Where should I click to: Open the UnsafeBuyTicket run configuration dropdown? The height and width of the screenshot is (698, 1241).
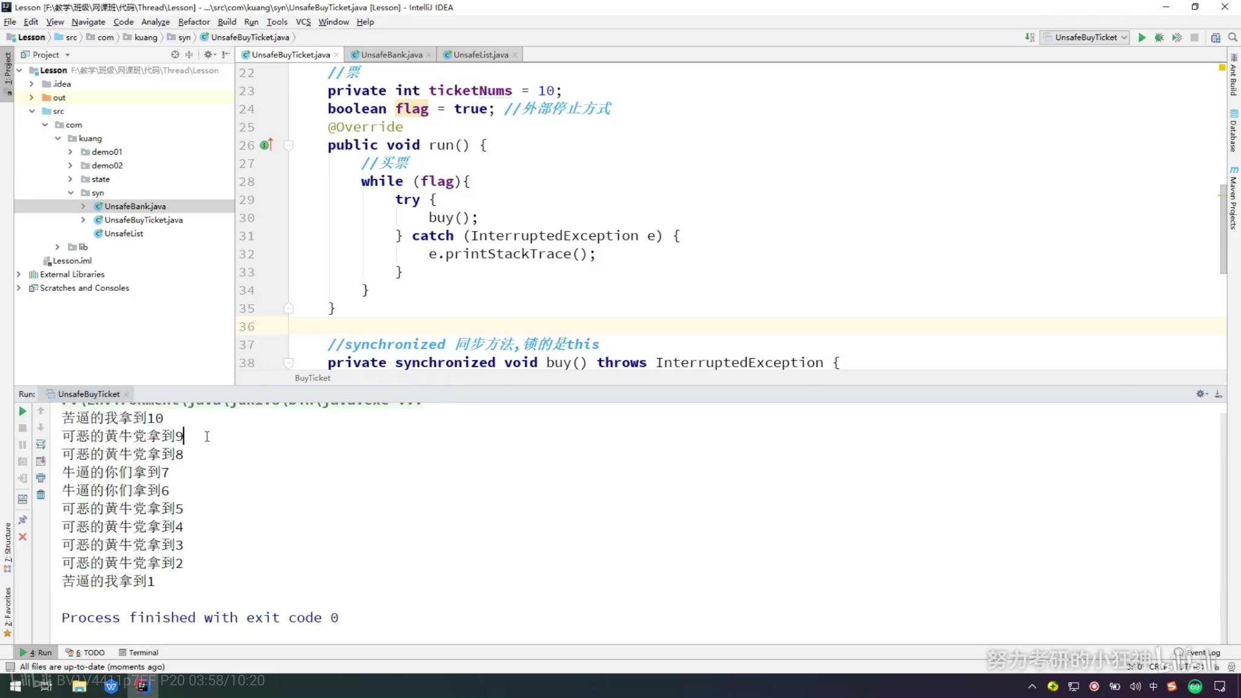pyautogui.click(x=1085, y=38)
